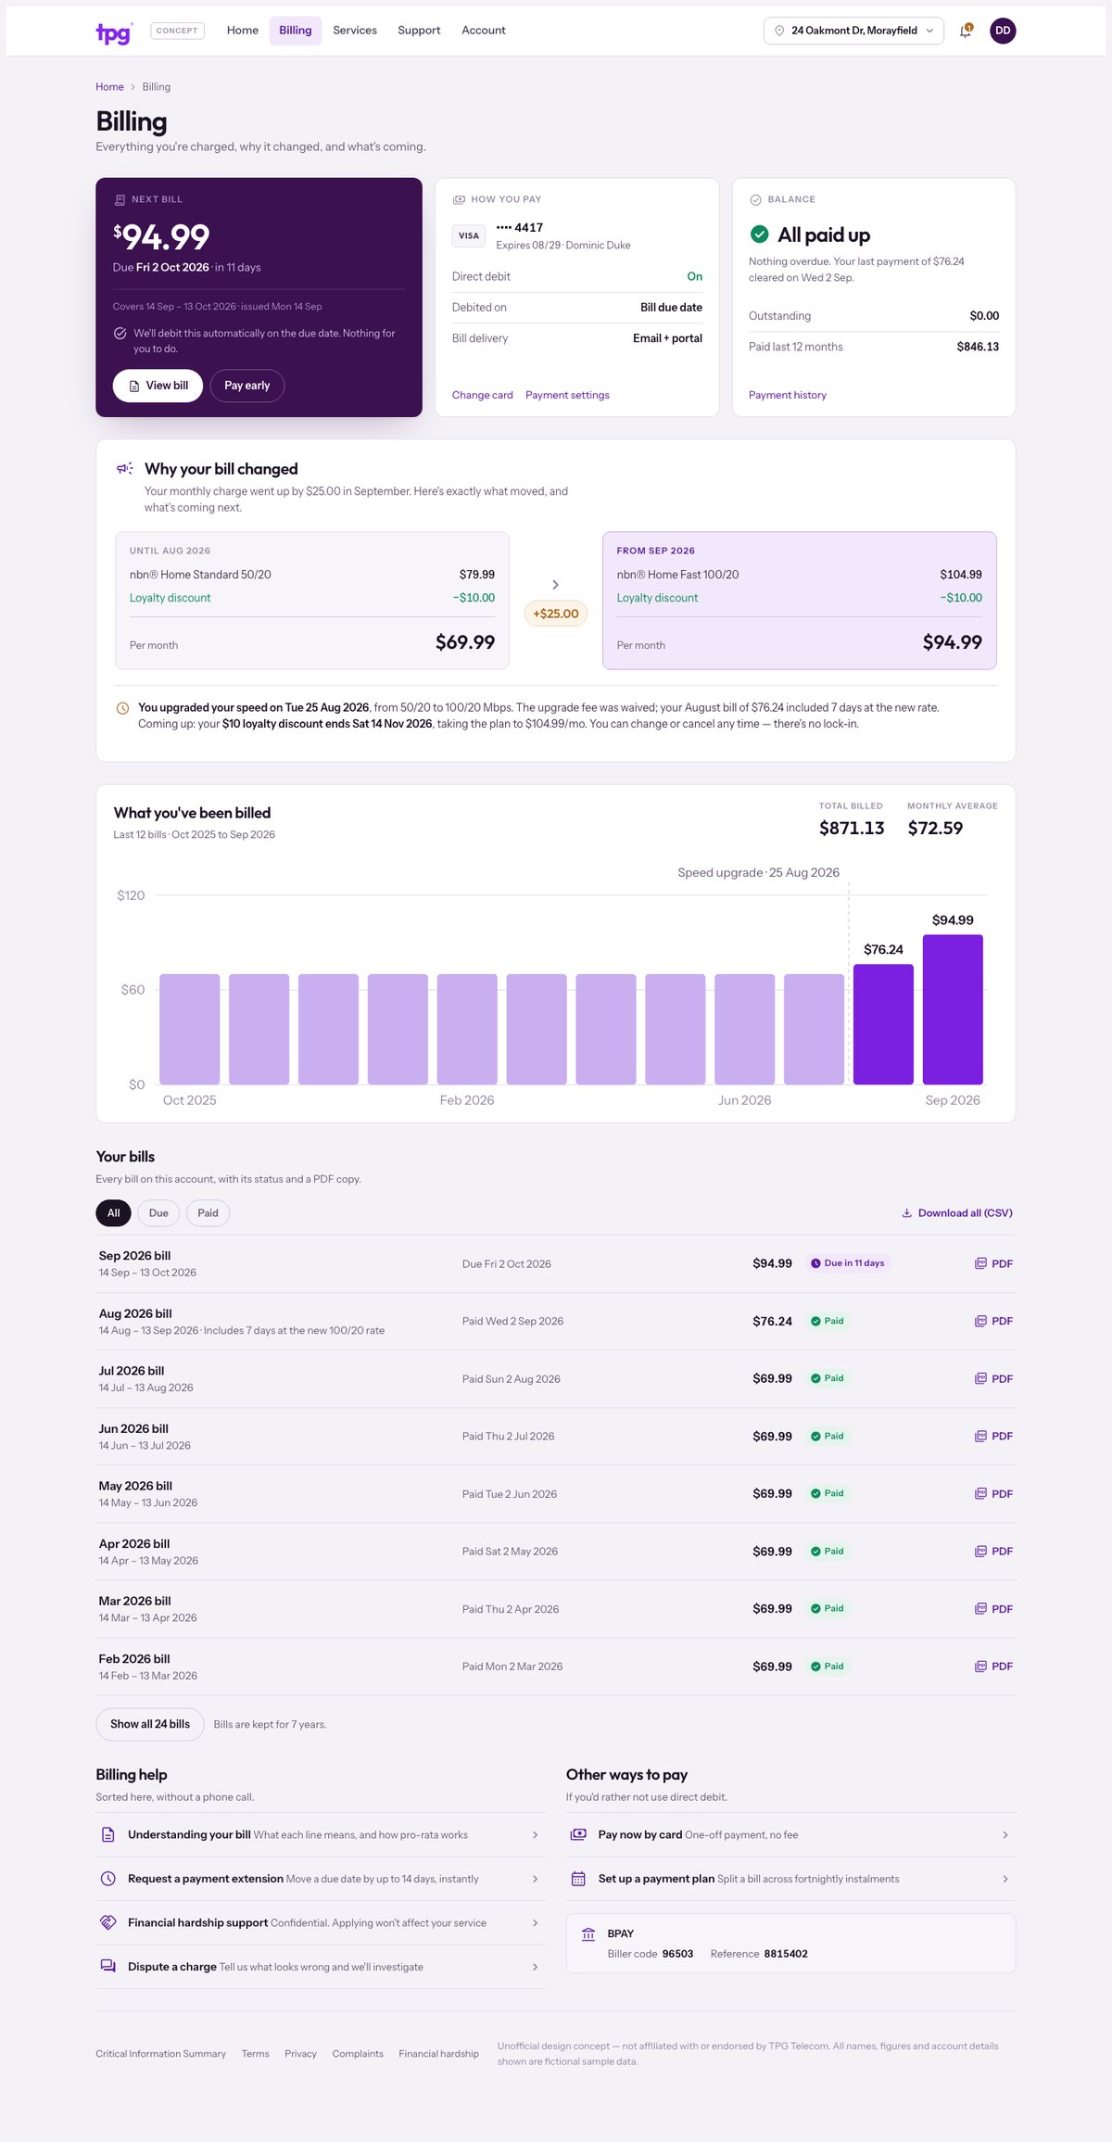
Task: Go to Home in top navigation
Action: [x=243, y=31]
